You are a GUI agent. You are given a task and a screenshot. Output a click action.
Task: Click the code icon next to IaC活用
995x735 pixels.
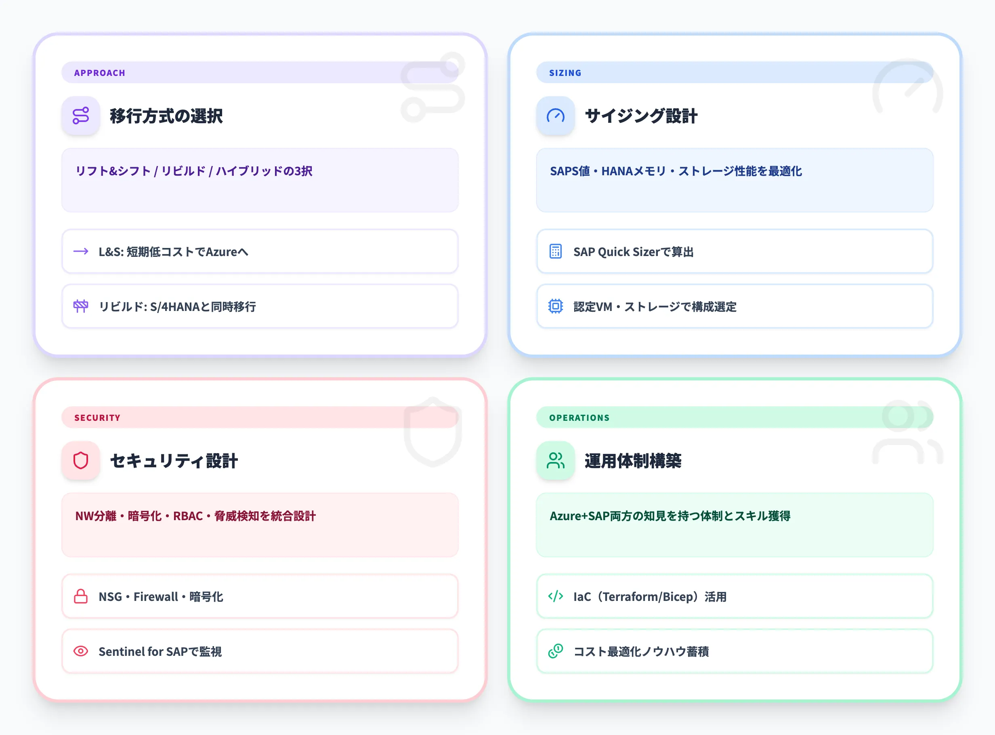coord(556,596)
